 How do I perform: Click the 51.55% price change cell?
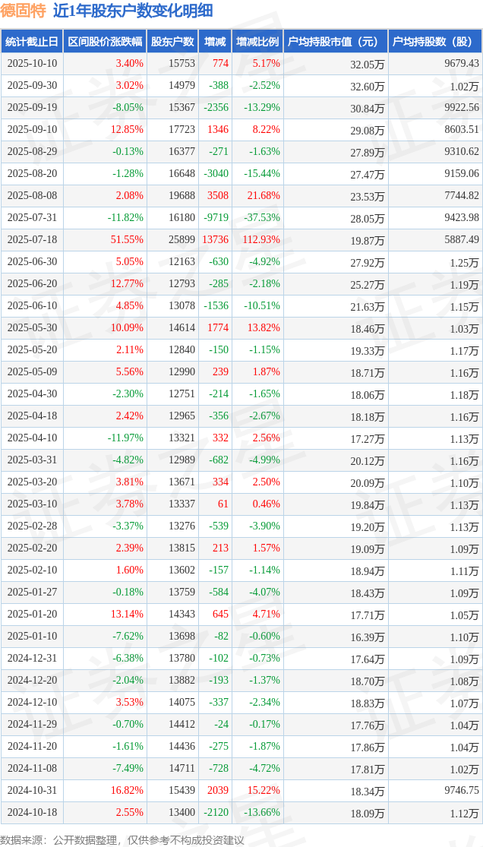click(x=127, y=240)
